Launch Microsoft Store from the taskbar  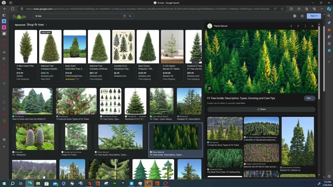(x=47, y=184)
